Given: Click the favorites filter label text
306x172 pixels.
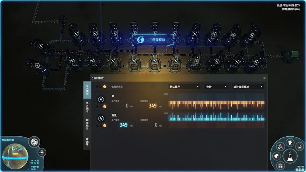Looking at the screenshot, I should pyautogui.click(x=117, y=87).
